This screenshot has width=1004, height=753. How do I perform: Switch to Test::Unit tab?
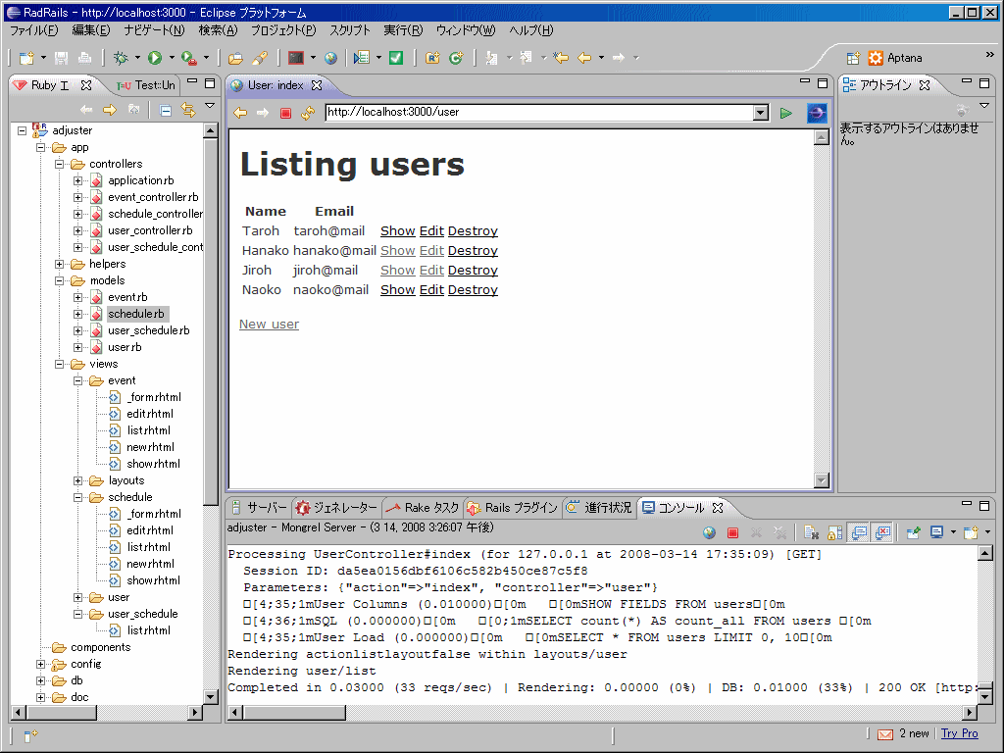(x=146, y=85)
